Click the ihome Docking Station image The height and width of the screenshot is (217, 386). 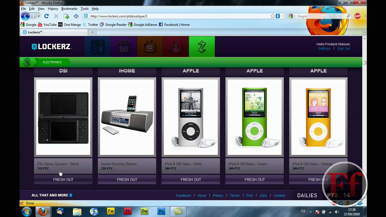pyautogui.click(x=127, y=118)
